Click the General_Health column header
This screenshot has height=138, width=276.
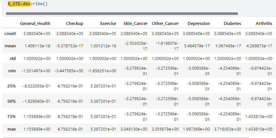click(35, 24)
